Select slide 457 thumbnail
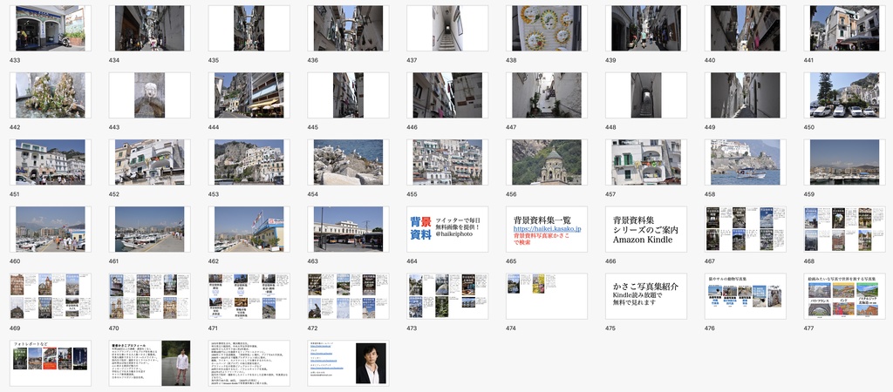Screen dimensions: 893x392 (646, 162)
